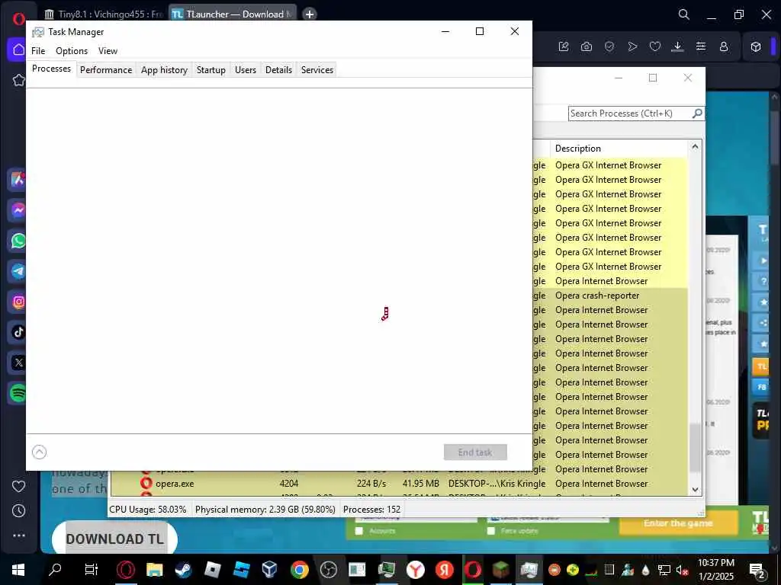Screen dimensions: 781x585
Task: Select the Processes tab in Task Manager
Action: click(51, 69)
